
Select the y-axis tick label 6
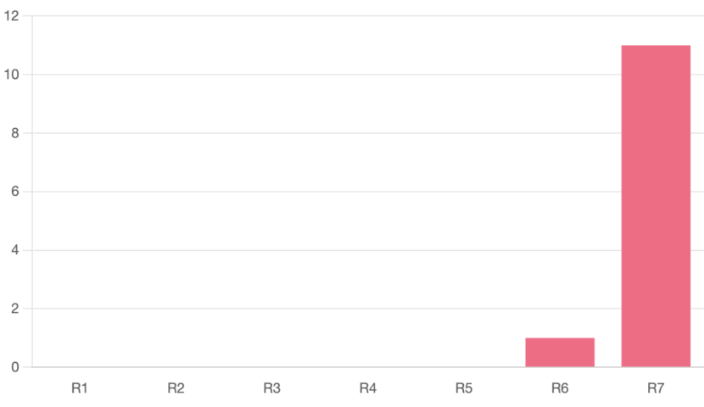click(x=14, y=192)
